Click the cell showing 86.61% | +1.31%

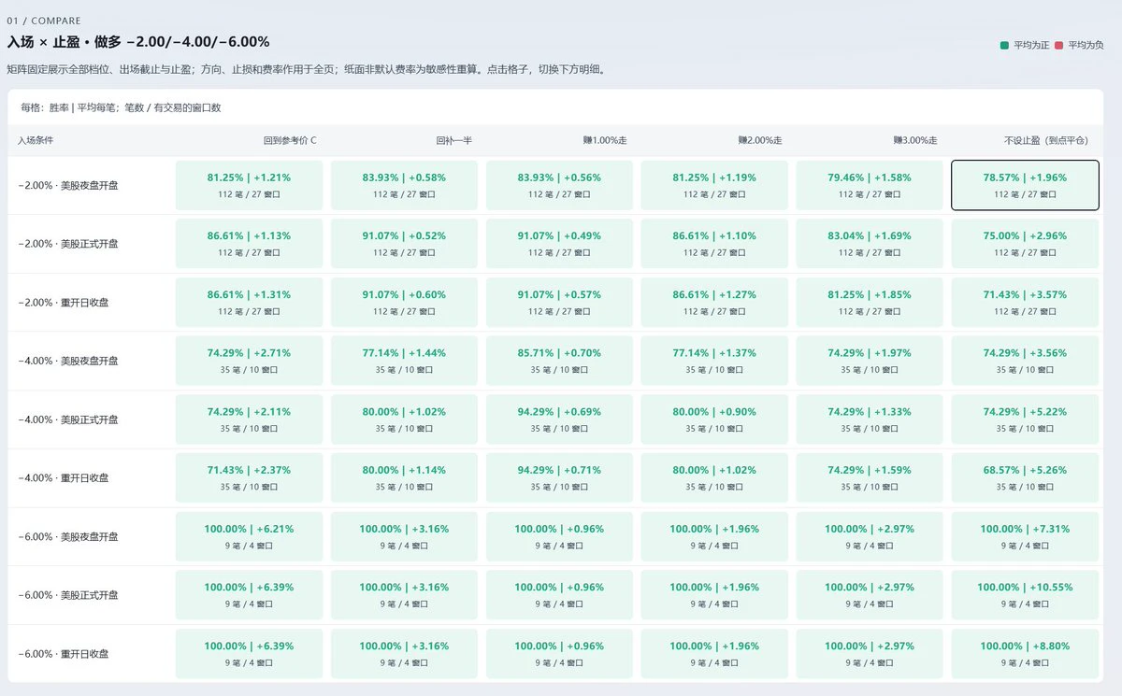[x=249, y=303]
